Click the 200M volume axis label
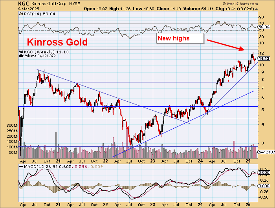The width and height of the screenshot is (275, 208). click(12, 136)
